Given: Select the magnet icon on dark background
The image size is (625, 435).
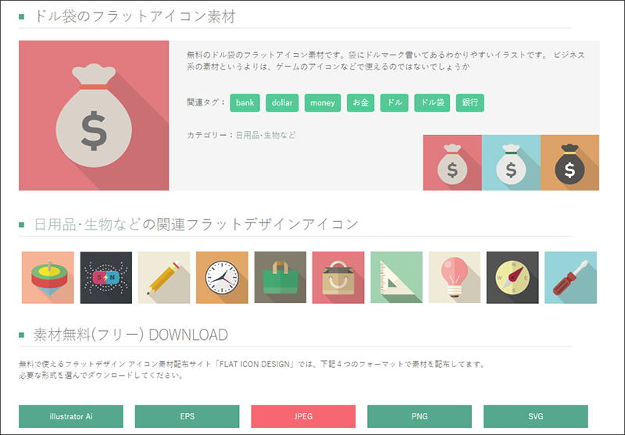Looking at the screenshot, I should [106, 277].
